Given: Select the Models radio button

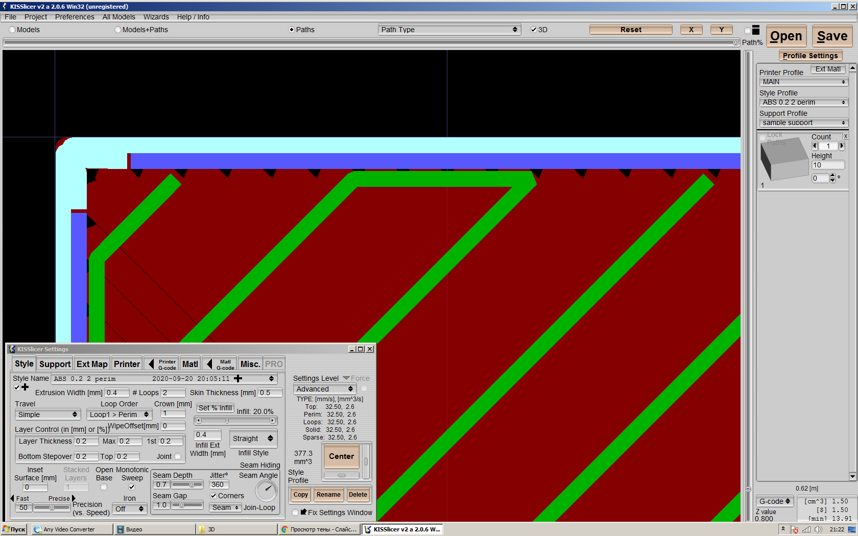Looking at the screenshot, I should tap(12, 30).
